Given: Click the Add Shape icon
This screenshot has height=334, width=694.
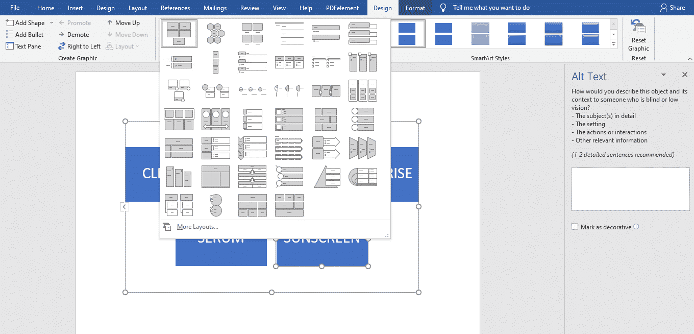Looking at the screenshot, I should pos(9,22).
